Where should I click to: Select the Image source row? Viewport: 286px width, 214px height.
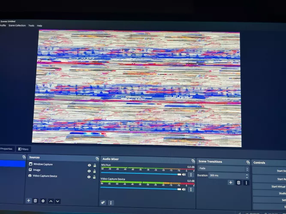tap(62, 170)
